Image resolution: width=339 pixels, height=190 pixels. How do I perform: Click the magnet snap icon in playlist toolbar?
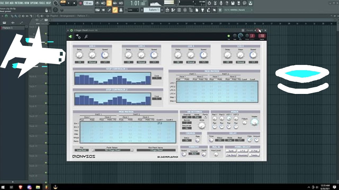pyautogui.click(x=6, y=16)
